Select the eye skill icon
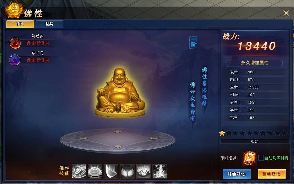The width and height of the screenshot is (294, 184). (x=143, y=171)
